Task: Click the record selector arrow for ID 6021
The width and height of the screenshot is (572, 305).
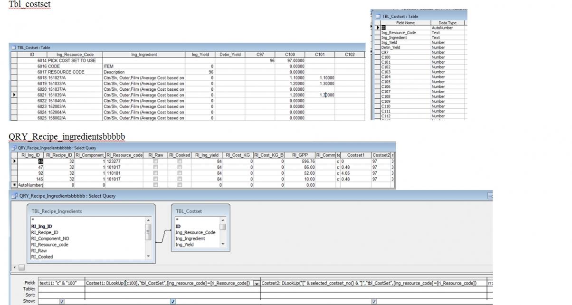Action: click(x=13, y=95)
